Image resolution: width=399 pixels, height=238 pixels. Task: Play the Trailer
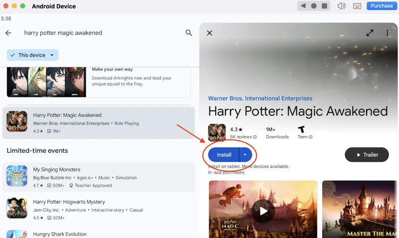coord(367,155)
